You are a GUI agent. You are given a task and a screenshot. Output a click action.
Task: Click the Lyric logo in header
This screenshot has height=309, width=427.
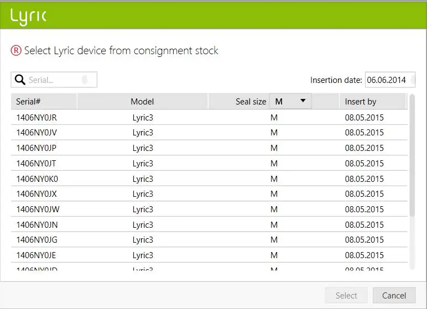pos(28,17)
